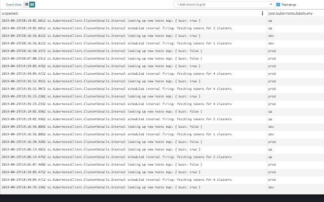Click the unparsed column header
Screen dimensions: 324x202
click(x=134, y=13)
